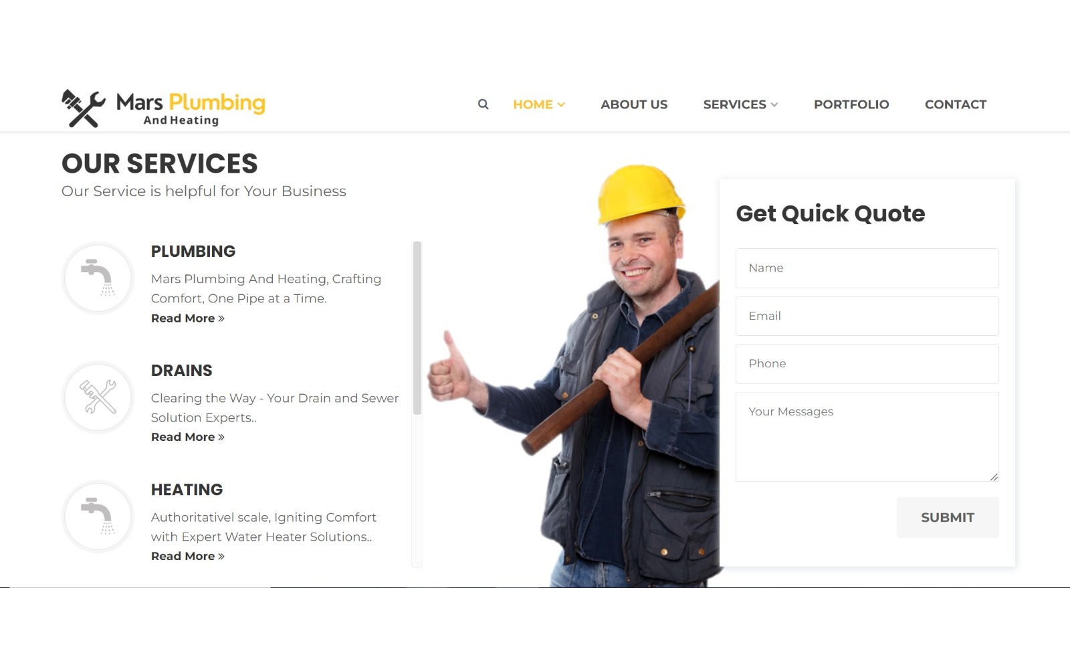Click the textarea resize handle corner
The width and height of the screenshot is (1070, 669).
tap(994, 477)
